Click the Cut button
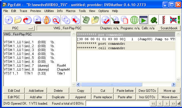The height and width of the screenshot is (108, 182). [x=103, y=91]
